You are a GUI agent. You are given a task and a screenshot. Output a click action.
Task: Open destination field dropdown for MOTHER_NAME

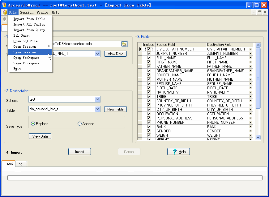pyautogui.click(x=251, y=79)
